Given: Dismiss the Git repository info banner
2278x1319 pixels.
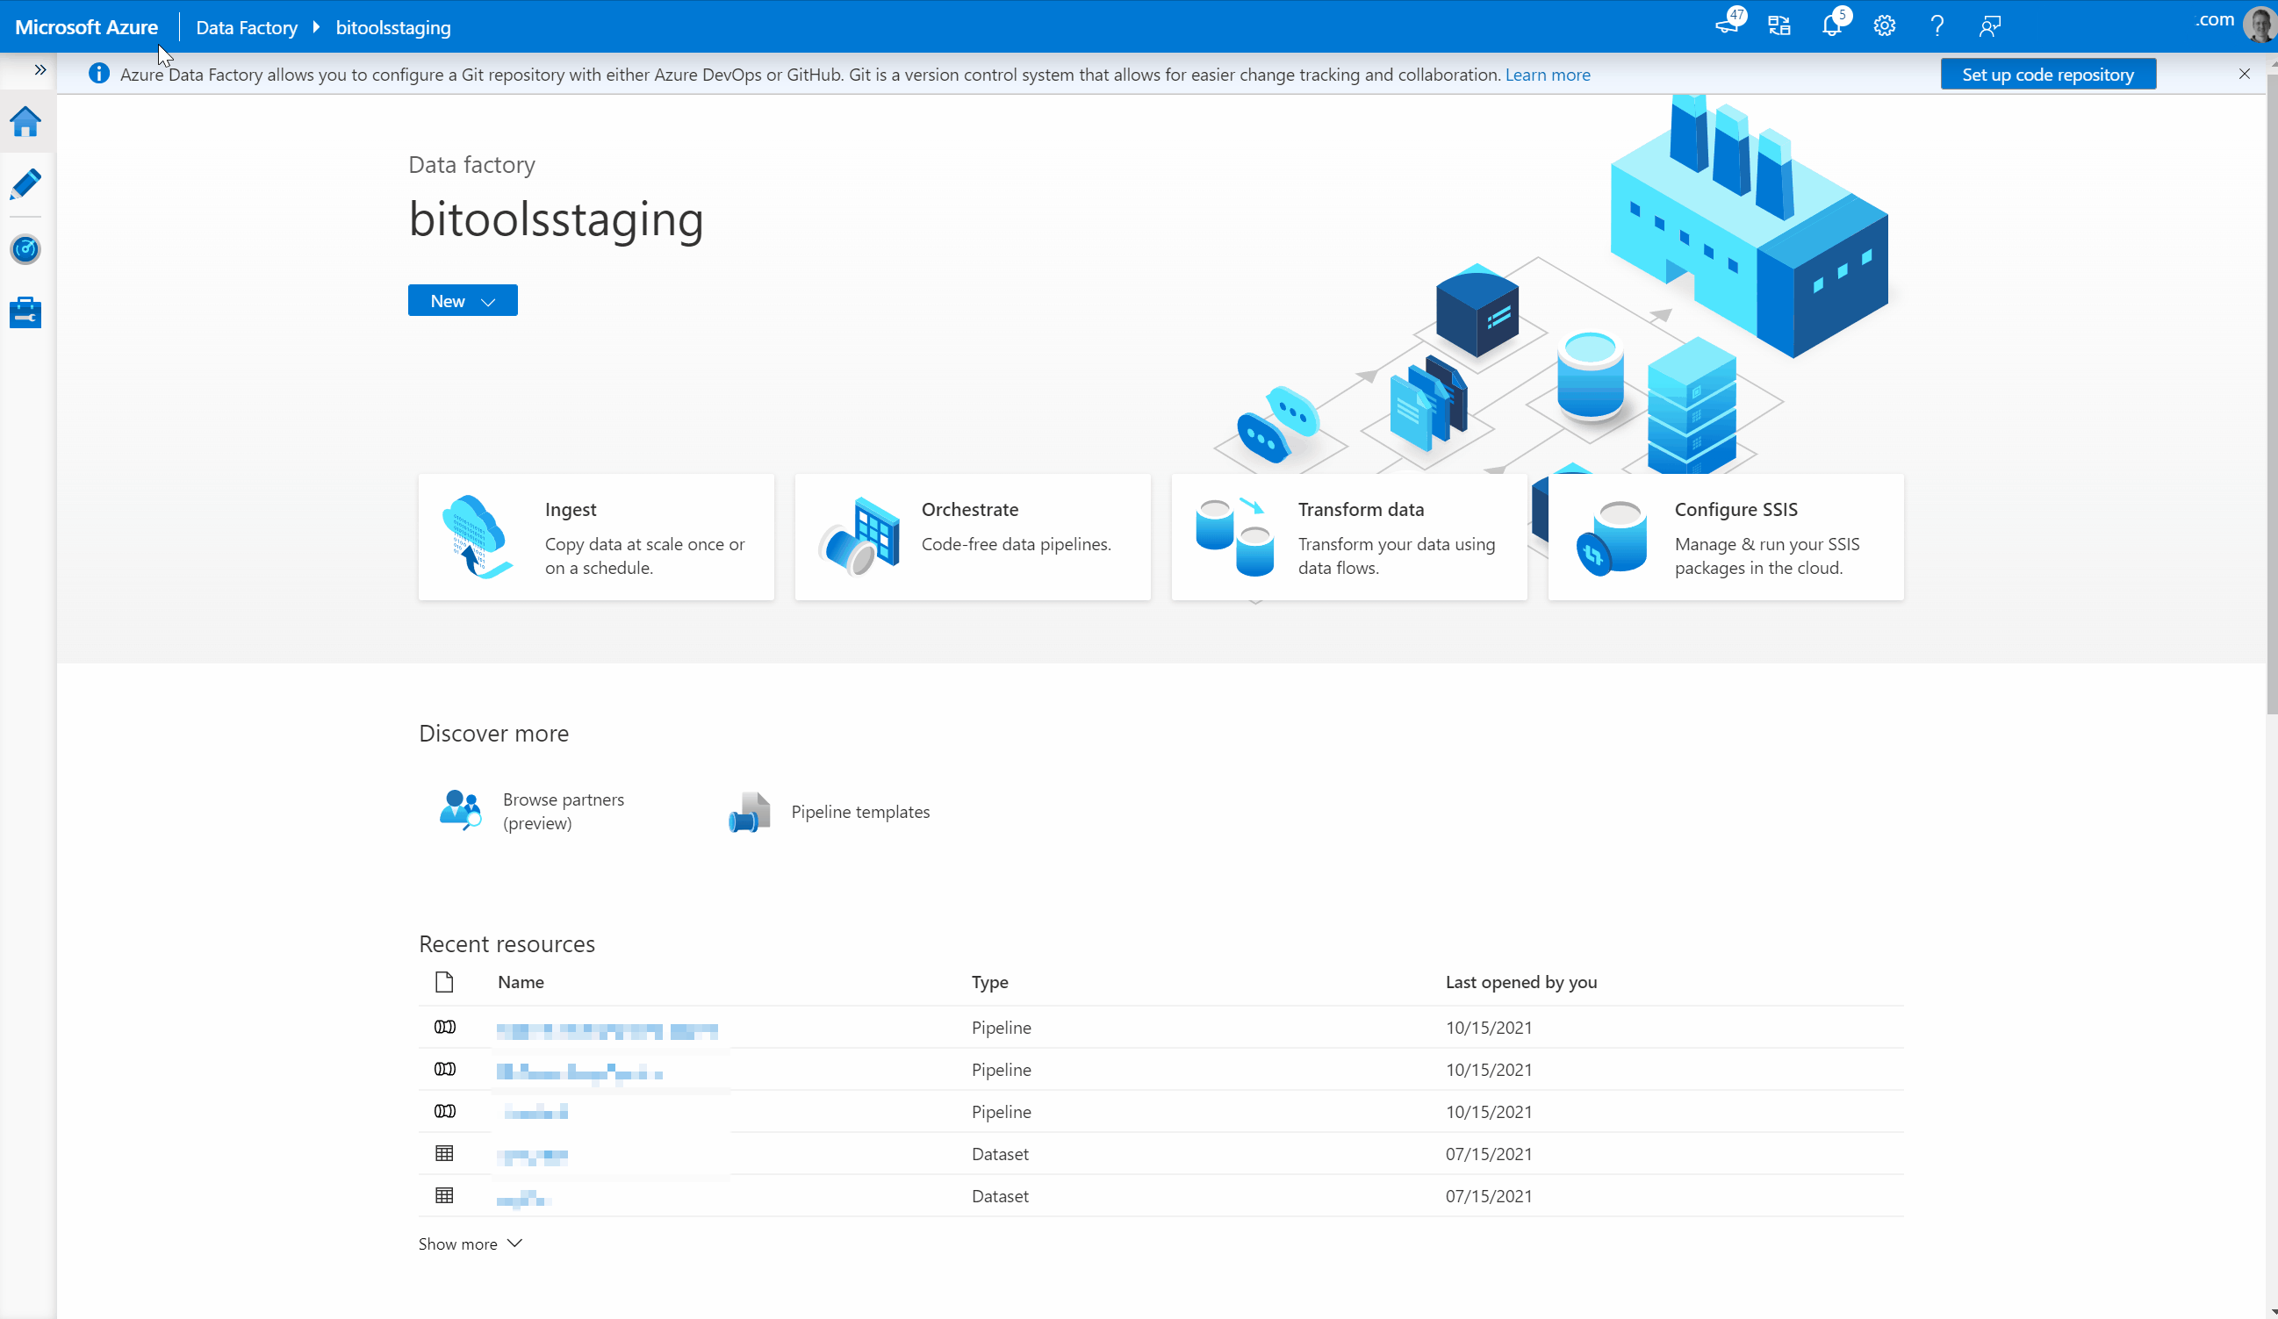Looking at the screenshot, I should [x=2244, y=74].
